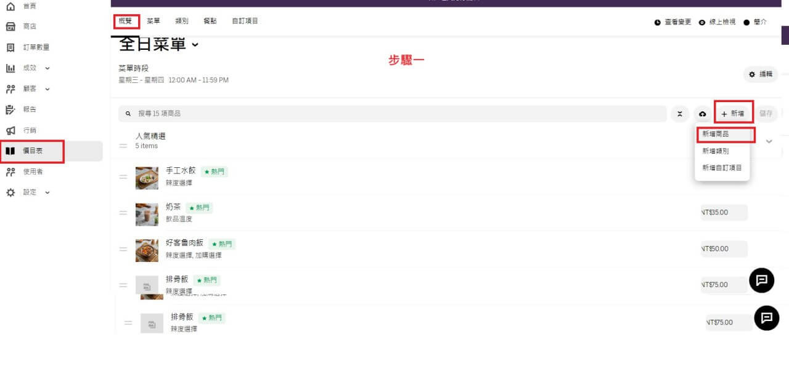
Task: Select the 價目表 menu book icon
Action: (x=10, y=151)
